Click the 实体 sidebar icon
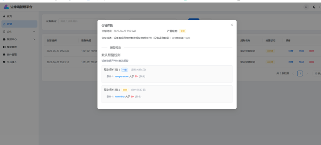321x145 pixels. 4,32
